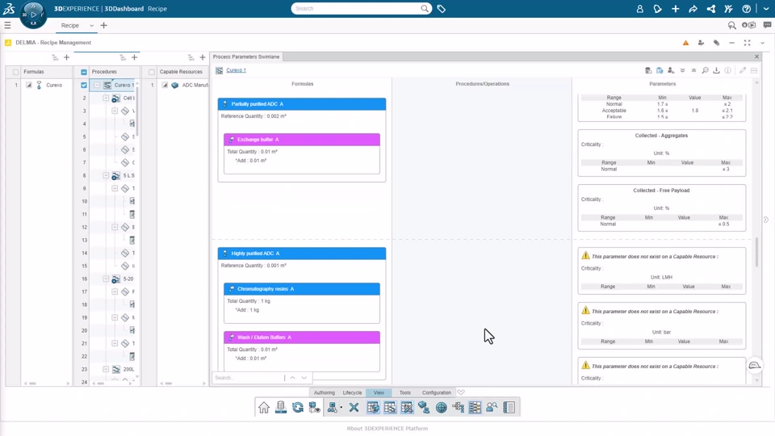This screenshot has height=436, width=775.
Task: Collapse the 5 L S node in row 8
Action: coord(106,175)
